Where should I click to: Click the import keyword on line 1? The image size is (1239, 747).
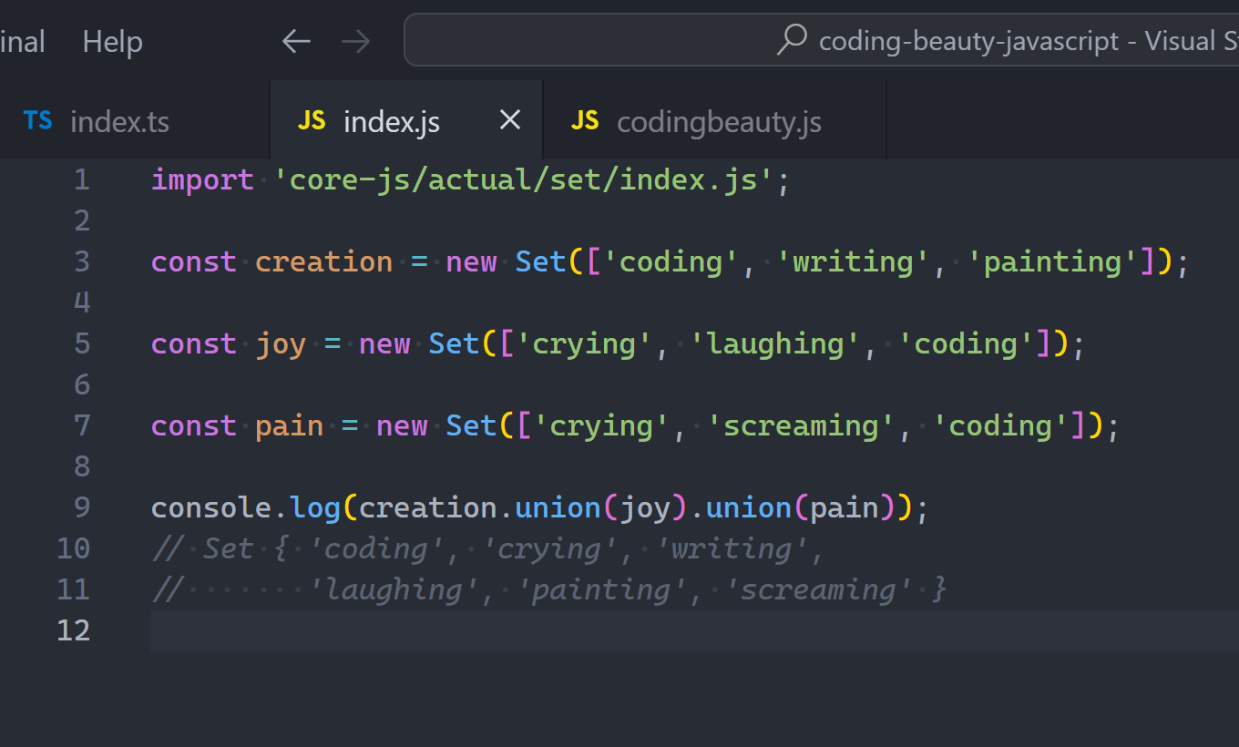[202, 179]
